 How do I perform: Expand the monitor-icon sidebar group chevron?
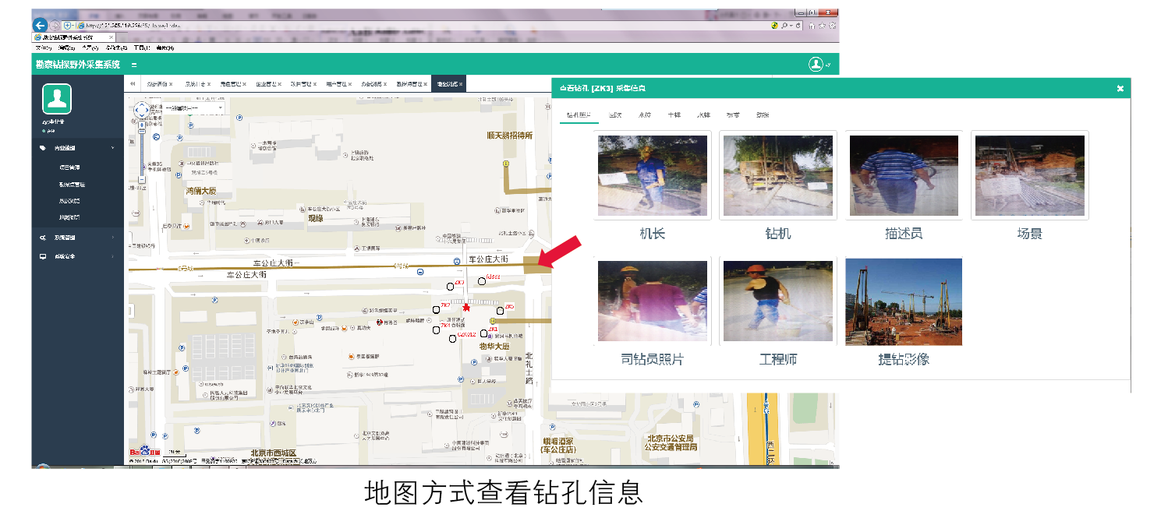[112, 256]
